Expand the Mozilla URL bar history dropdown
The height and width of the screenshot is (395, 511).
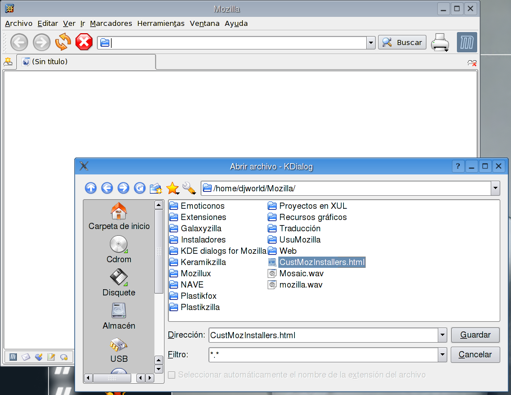371,43
